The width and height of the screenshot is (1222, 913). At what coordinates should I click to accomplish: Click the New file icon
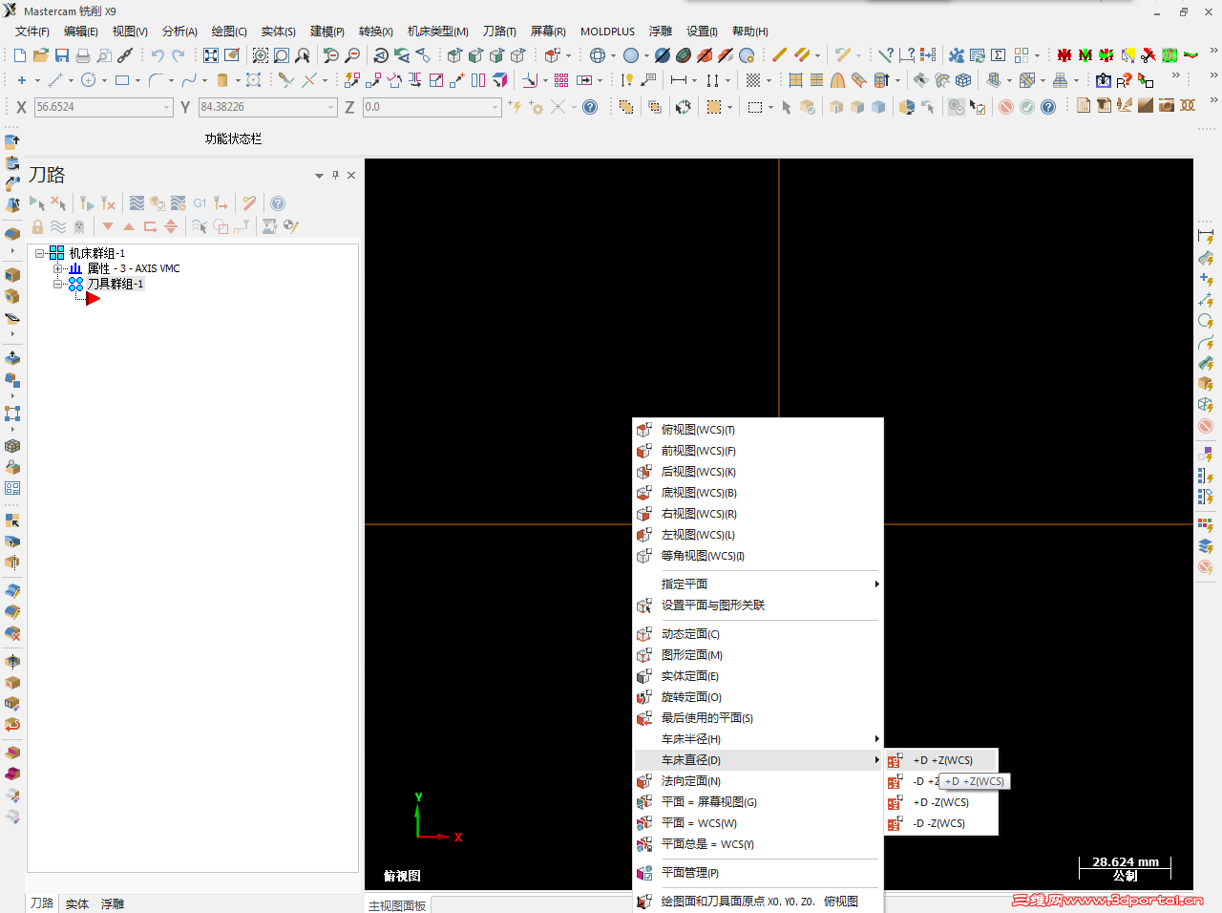click(20, 55)
